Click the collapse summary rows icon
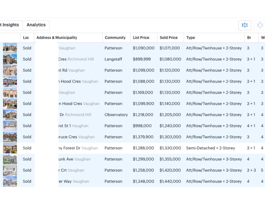 pos(245,25)
